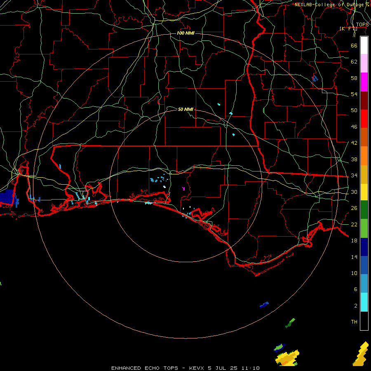The height and width of the screenshot is (371, 371).
Task: Select the bright red legend swatch
Action: 364,119
